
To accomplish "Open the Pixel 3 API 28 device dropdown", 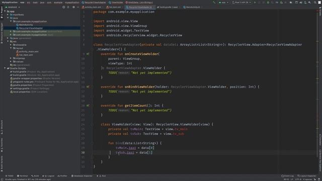I will 242,3.
